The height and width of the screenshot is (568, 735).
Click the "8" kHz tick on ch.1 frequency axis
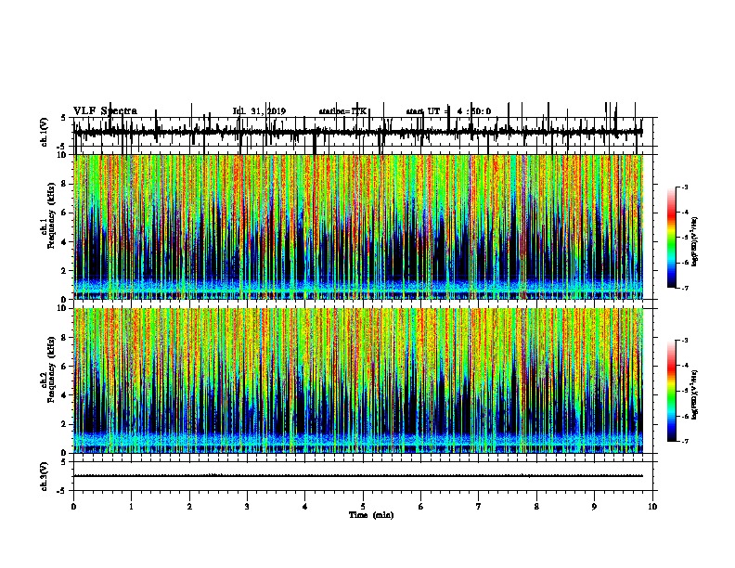click(x=65, y=184)
